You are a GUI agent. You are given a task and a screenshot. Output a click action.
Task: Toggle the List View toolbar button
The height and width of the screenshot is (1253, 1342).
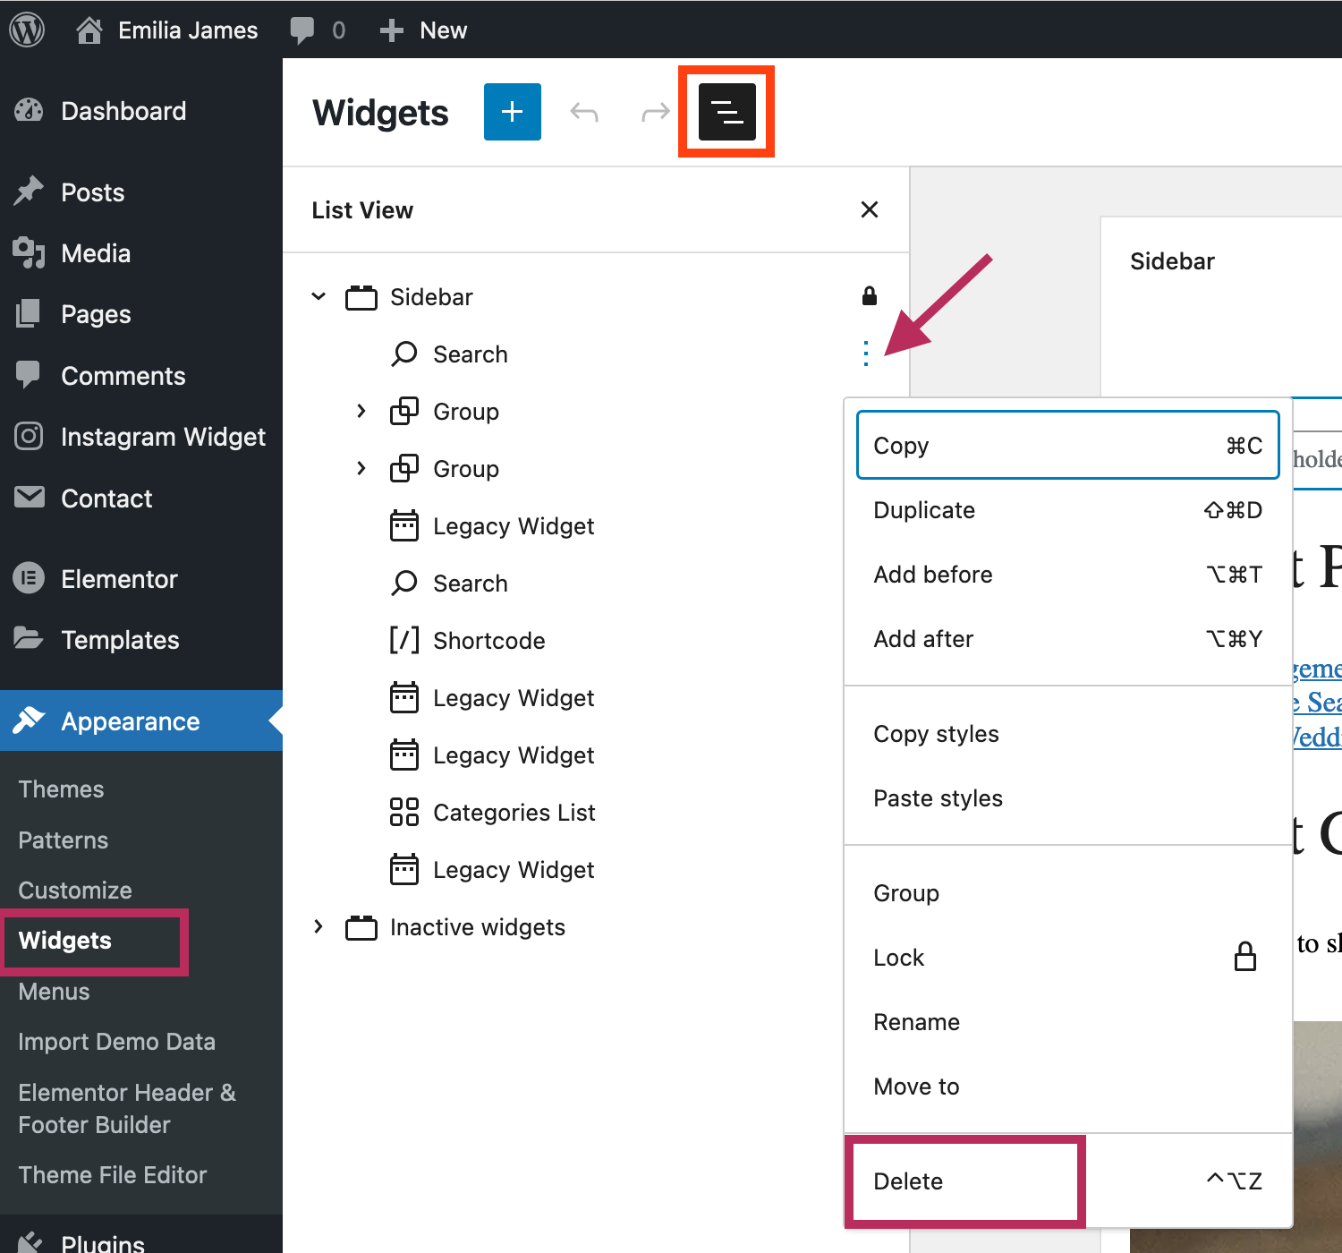click(x=726, y=112)
